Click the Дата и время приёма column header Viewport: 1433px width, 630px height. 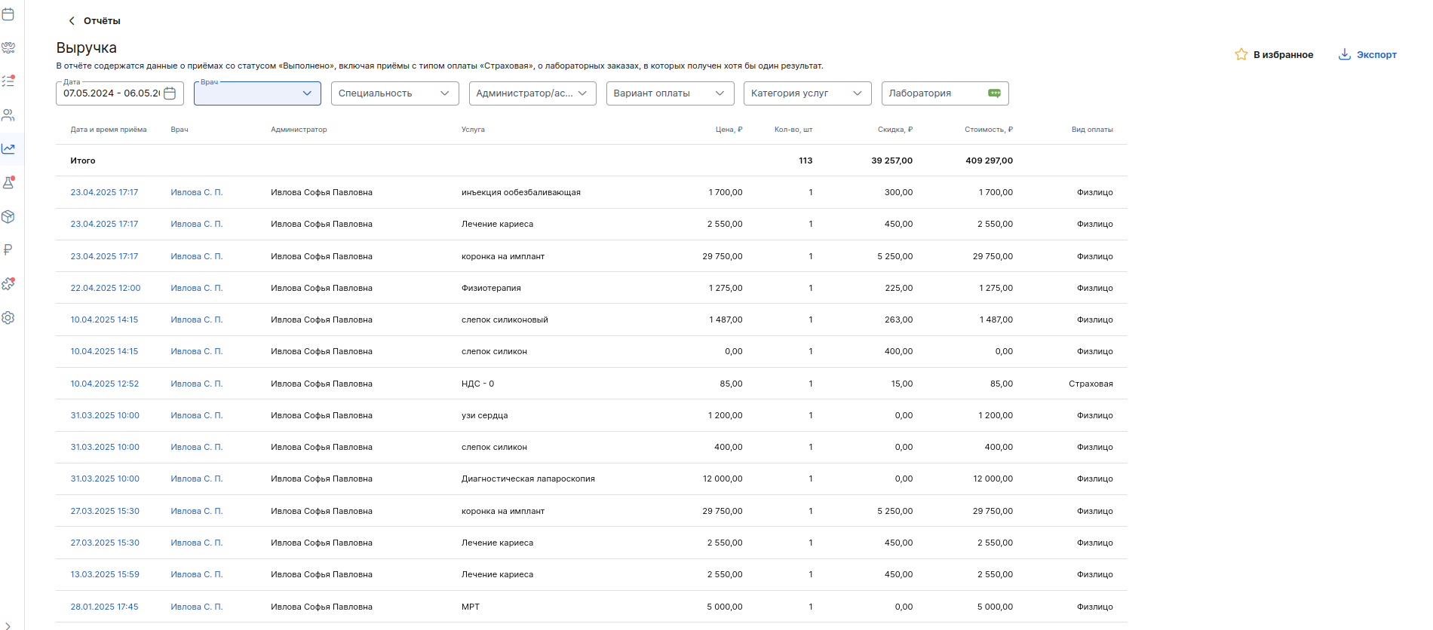pos(109,130)
